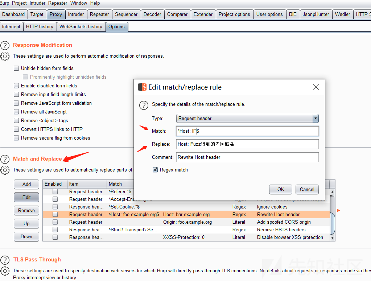This screenshot has height=281, width=371.
Task: Click into the Replace input field
Action: 247,144
